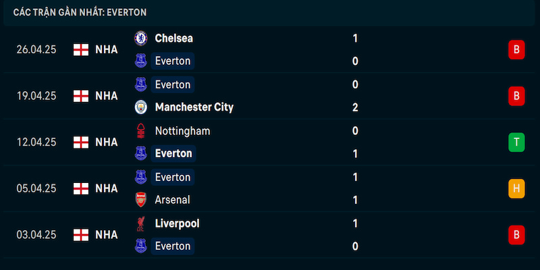Click red B badge for Manchester City match

(x=516, y=96)
